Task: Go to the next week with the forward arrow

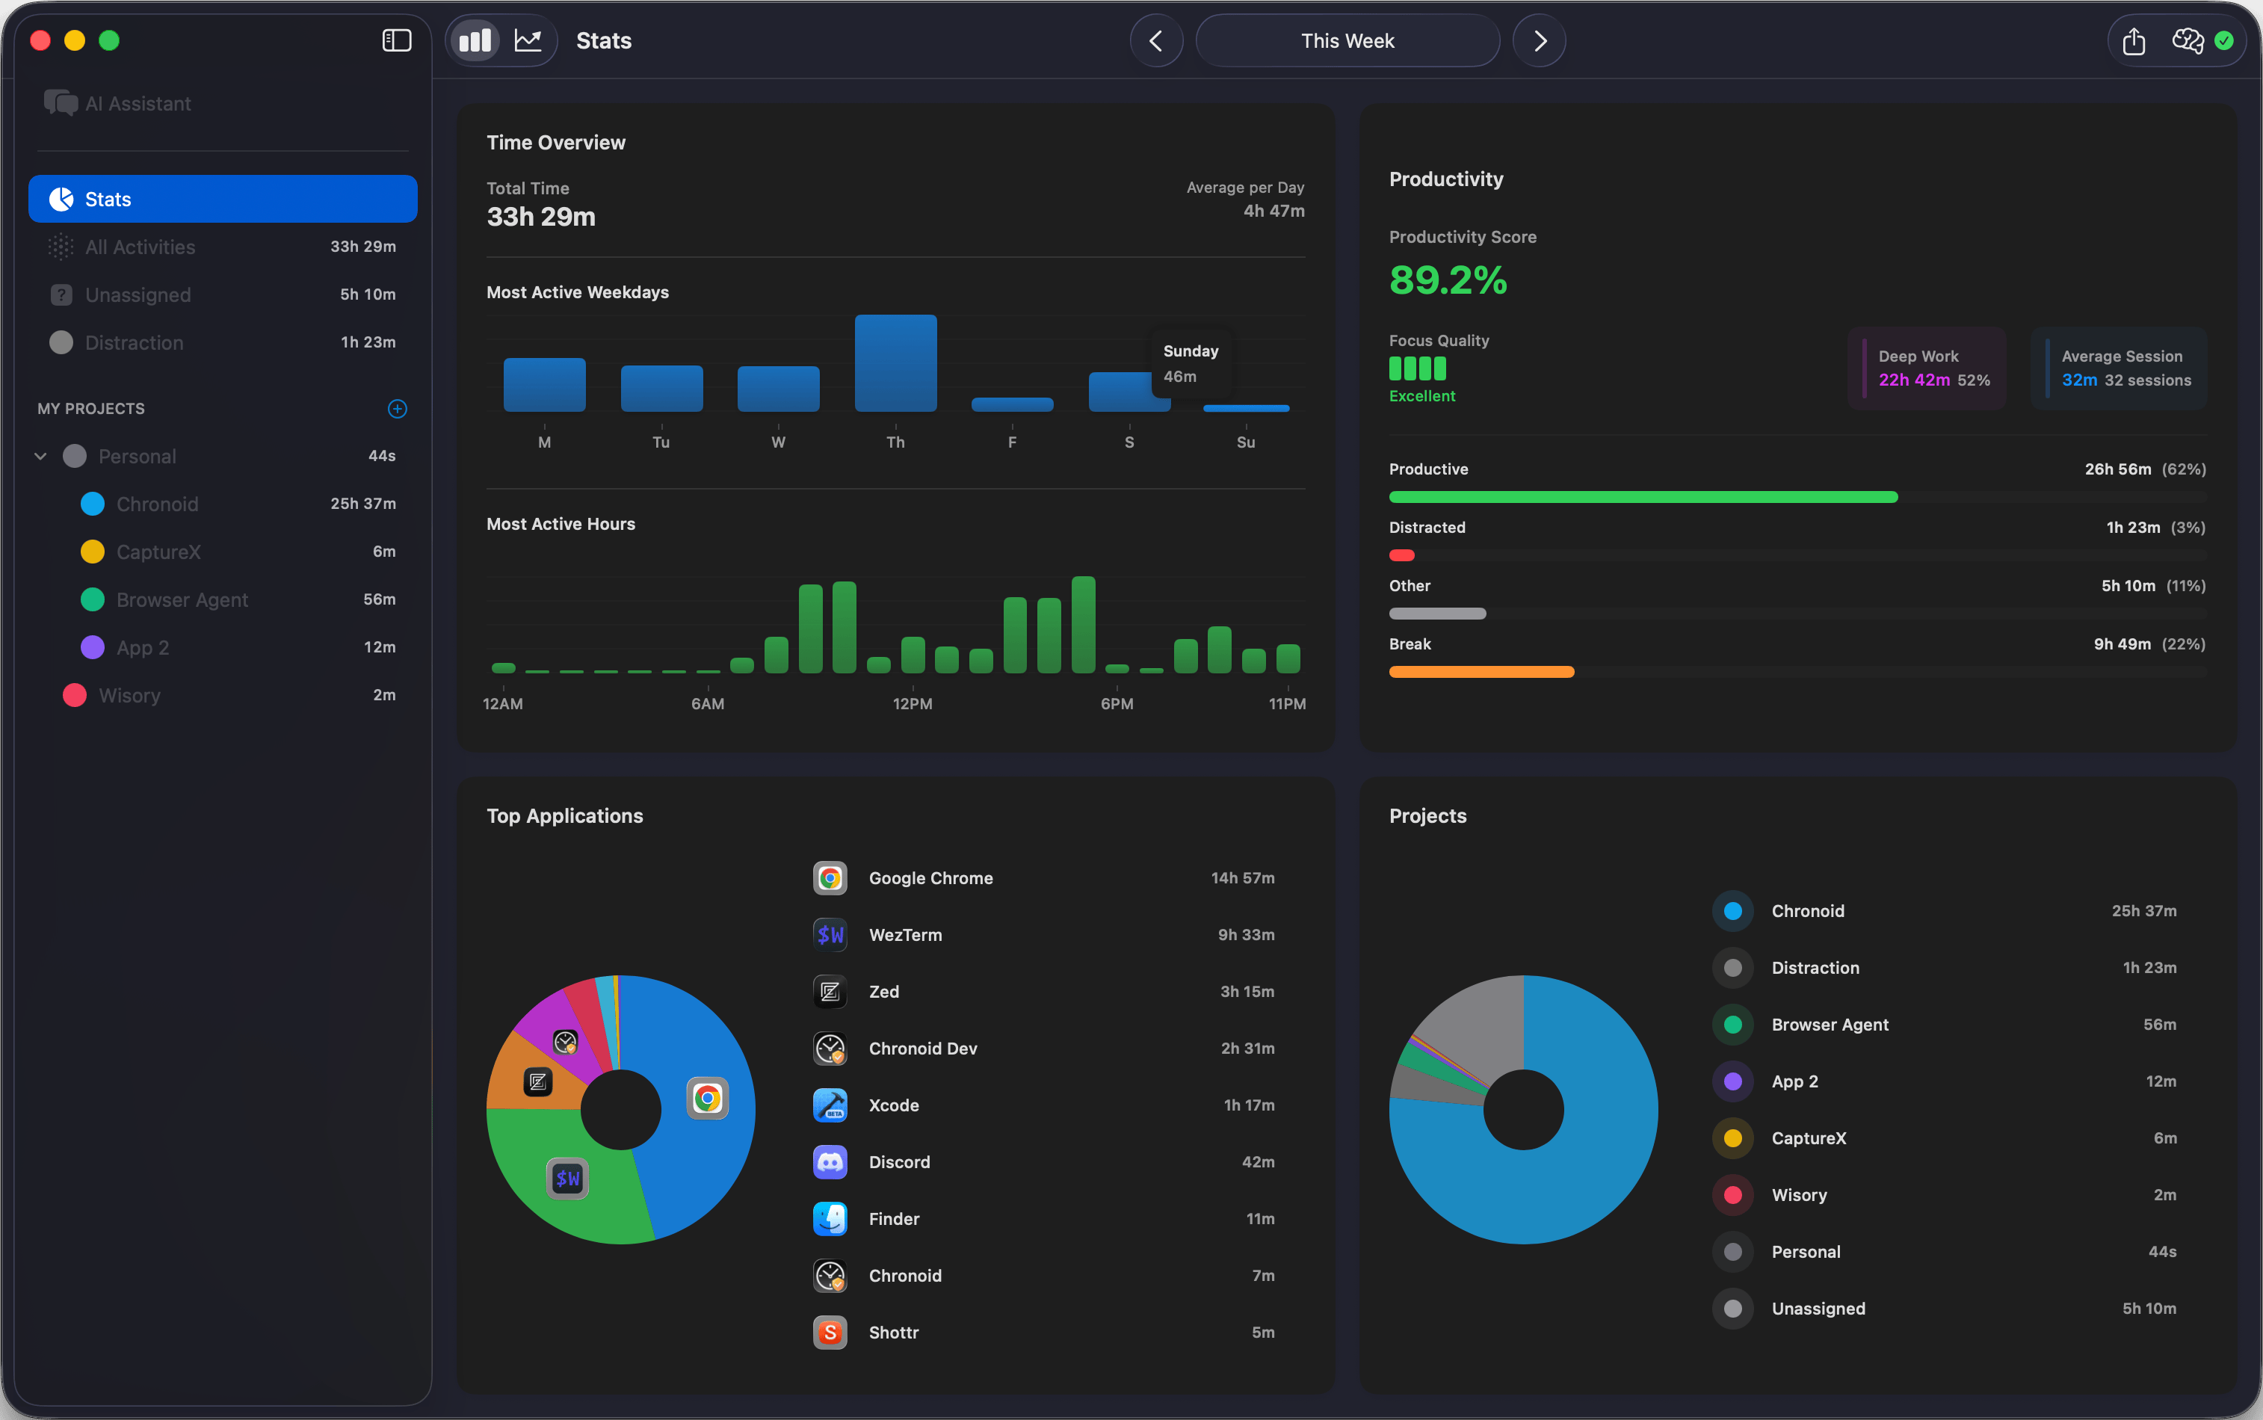Action: (1538, 40)
